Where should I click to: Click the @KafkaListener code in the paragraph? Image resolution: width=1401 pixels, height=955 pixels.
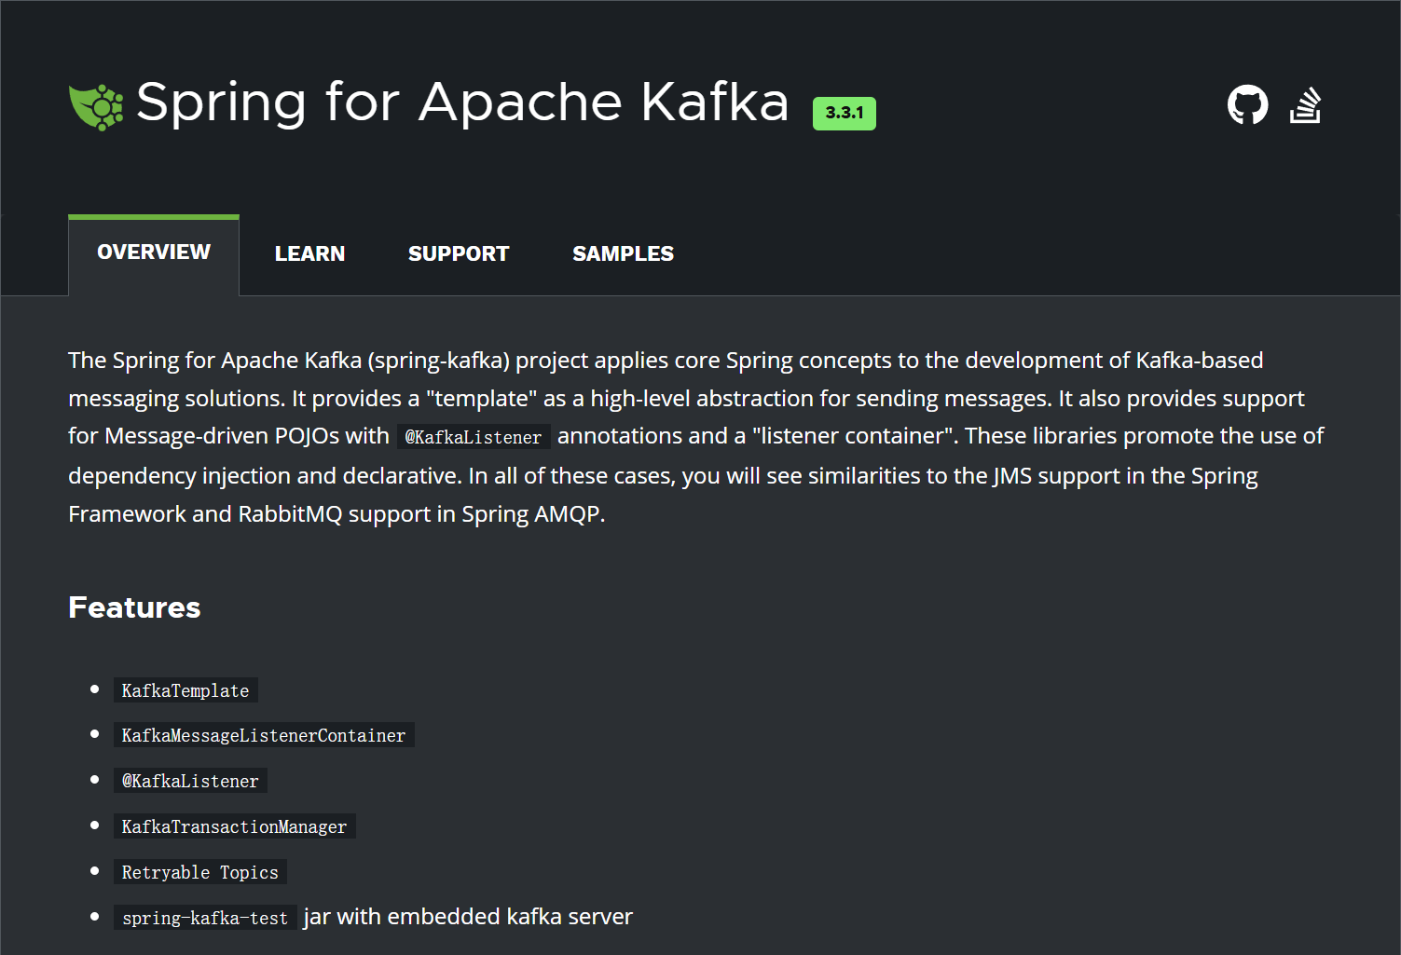(x=474, y=437)
